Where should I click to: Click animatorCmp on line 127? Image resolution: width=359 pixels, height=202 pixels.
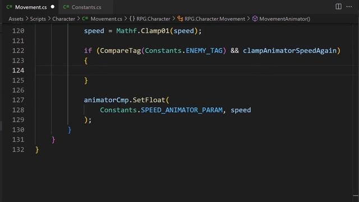pyautogui.click(x=106, y=100)
